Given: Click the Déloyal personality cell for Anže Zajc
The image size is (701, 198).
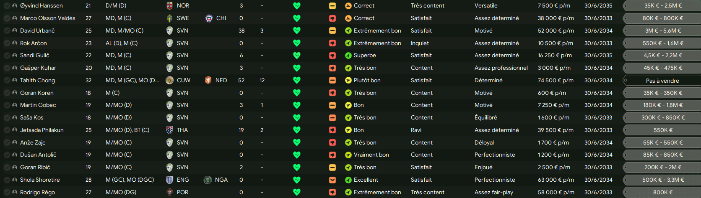Looking at the screenshot, I should tap(484, 142).
